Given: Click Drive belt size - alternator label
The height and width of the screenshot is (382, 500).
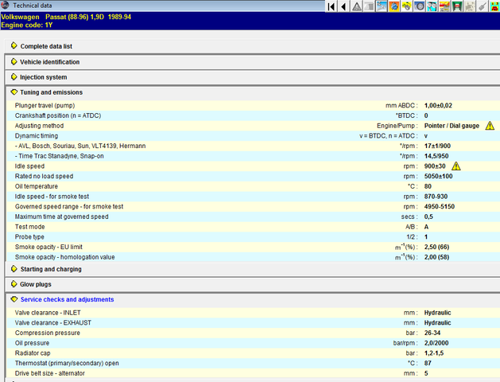Looking at the screenshot, I should point(50,373).
